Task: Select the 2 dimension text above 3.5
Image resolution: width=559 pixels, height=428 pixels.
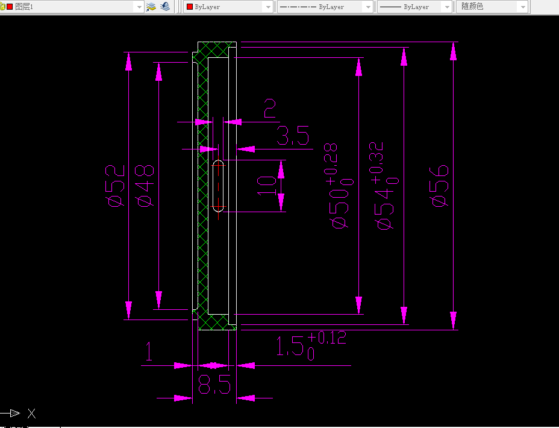Action: (x=270, y=109)
